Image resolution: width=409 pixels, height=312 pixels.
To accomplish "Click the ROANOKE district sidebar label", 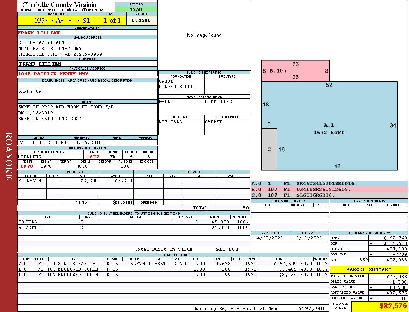I will coord(9,156).
